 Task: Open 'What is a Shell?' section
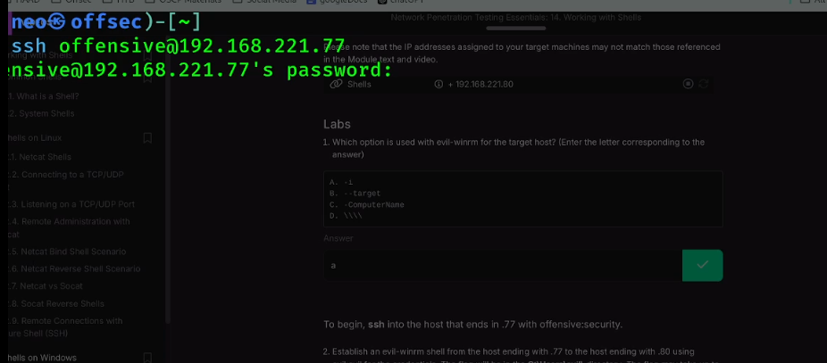pyautogui.click(x=43, y=96)
